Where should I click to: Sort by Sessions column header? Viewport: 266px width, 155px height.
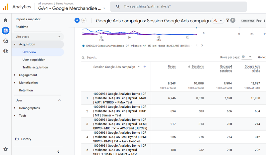pyautogui.click(x=198, y=67)
